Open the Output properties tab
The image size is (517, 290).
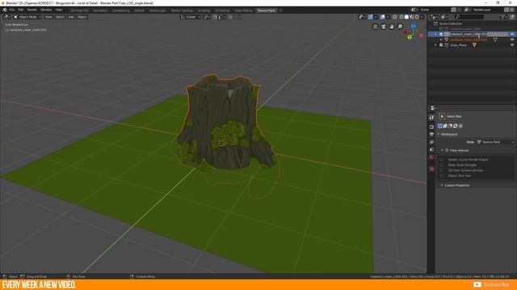click(x=431, y=135)
